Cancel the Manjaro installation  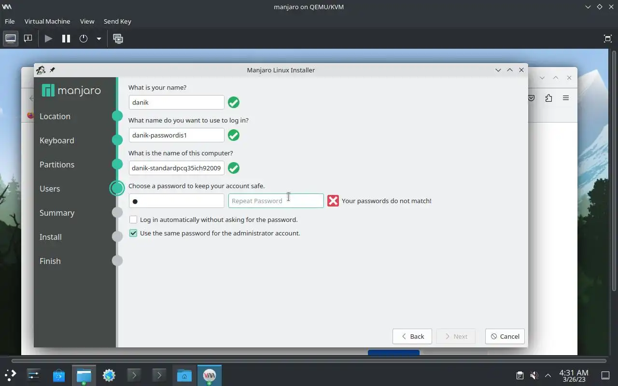[x=505, y=336]
